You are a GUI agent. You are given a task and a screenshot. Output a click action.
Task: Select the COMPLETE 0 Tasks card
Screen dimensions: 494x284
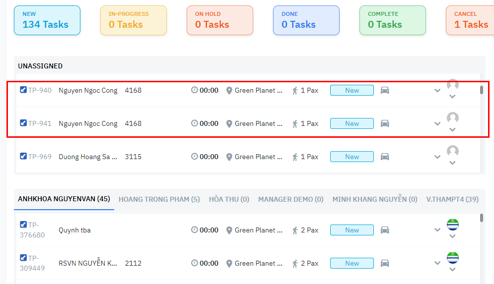393,20
